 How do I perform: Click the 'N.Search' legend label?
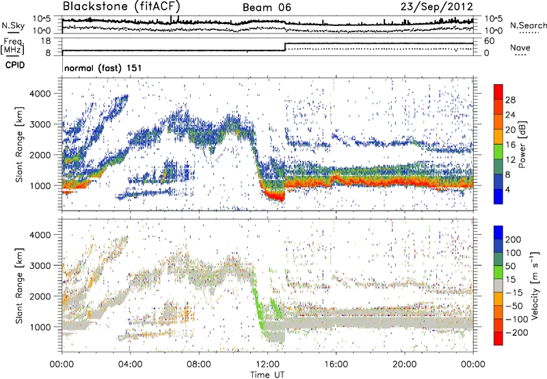529,25
